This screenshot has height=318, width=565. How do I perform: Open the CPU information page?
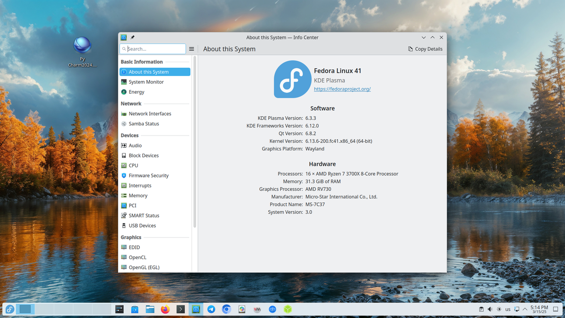point(155,165)
